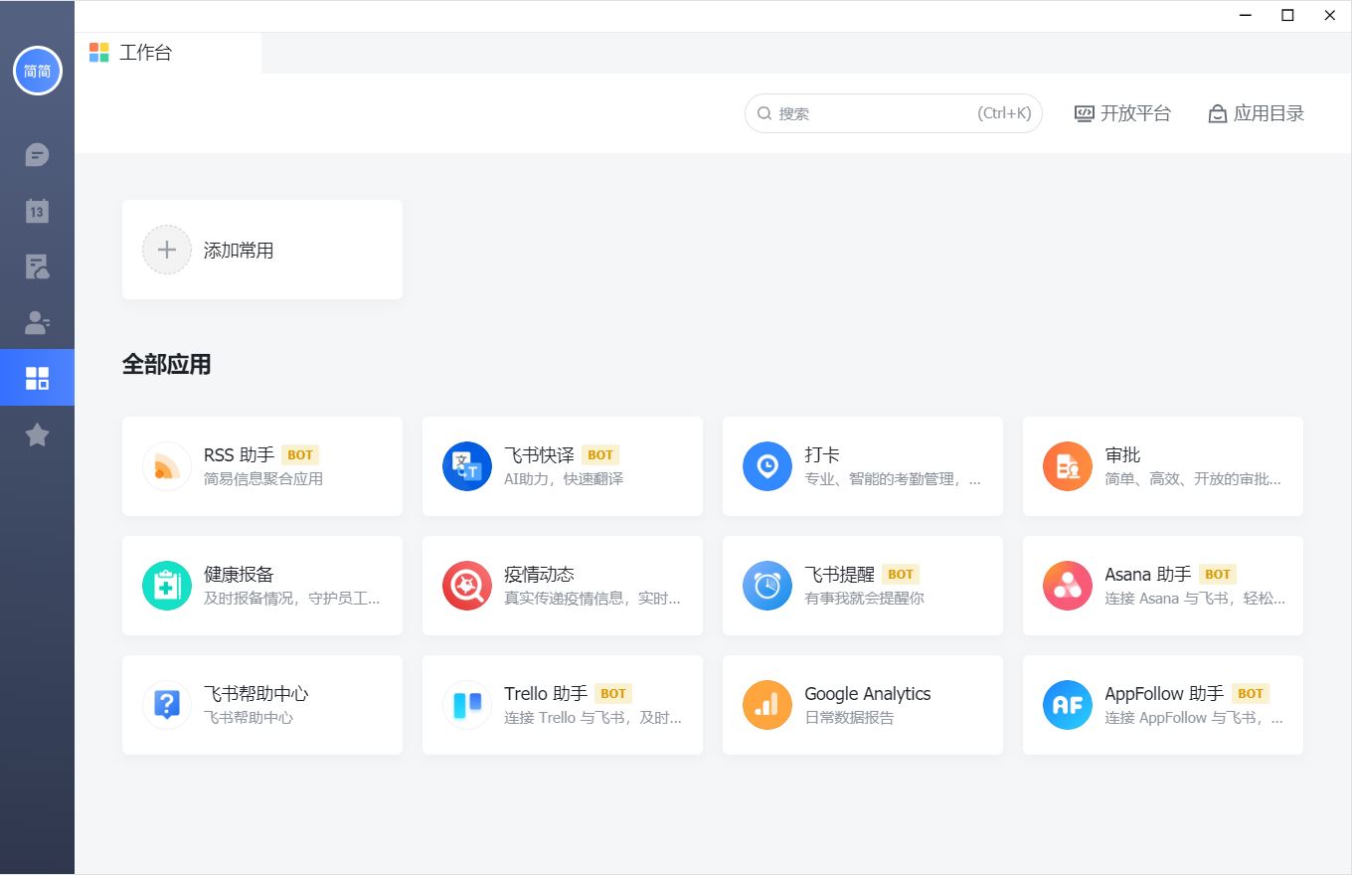Open the AppFollow 助手 bot

tap(1162, 704)
